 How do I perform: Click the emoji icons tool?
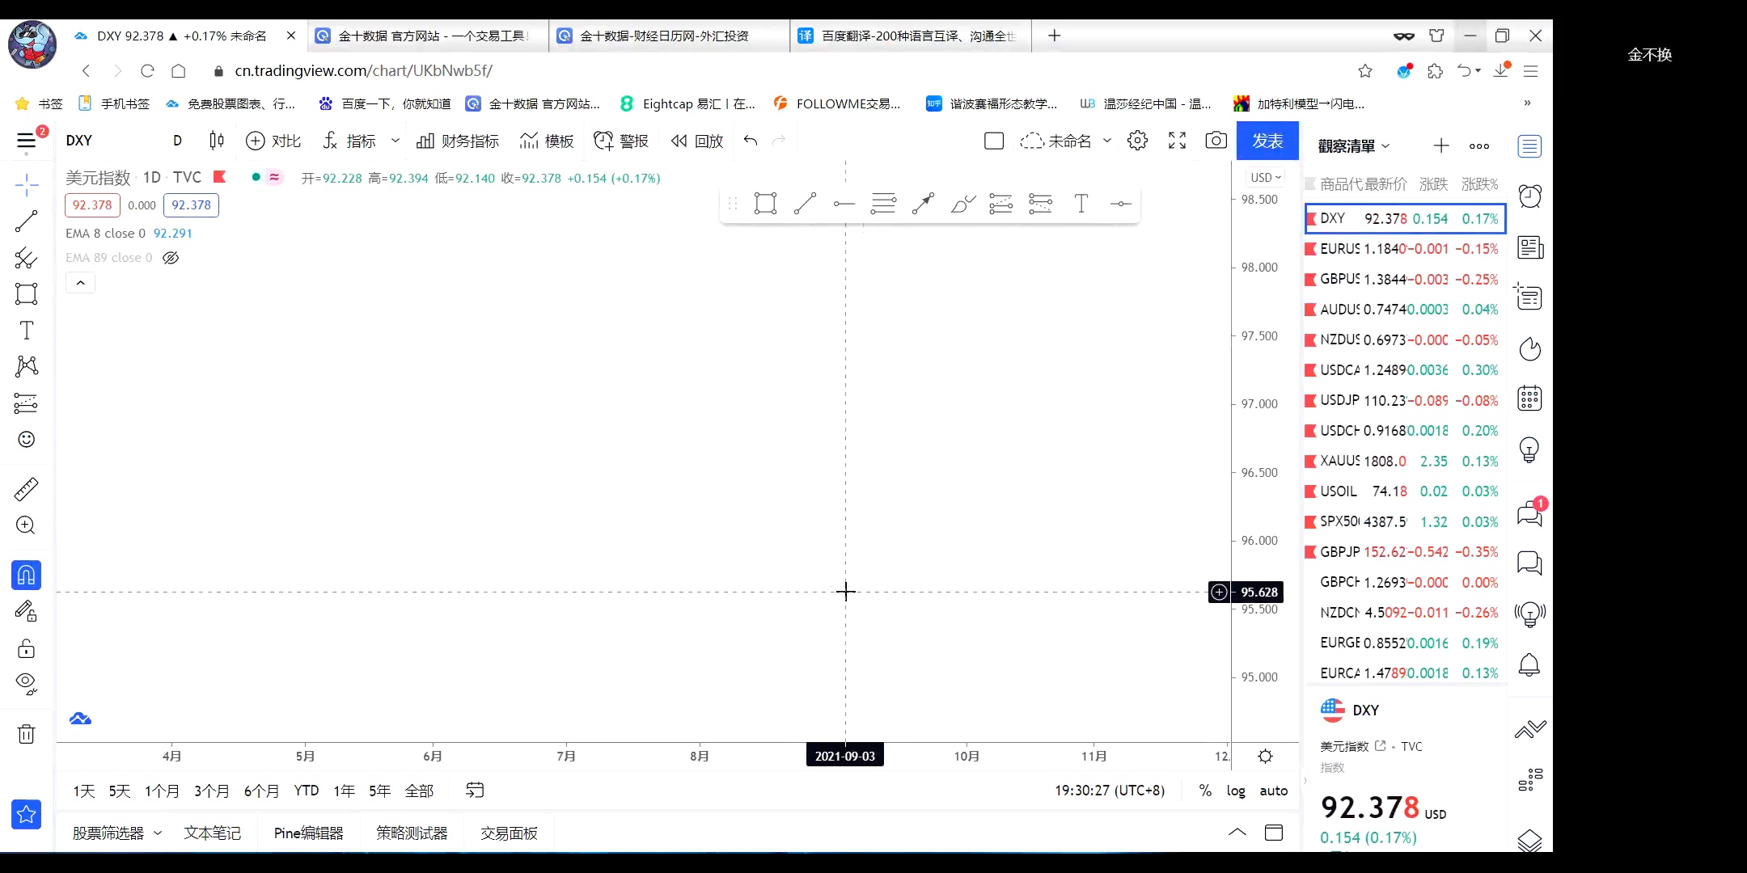click(26, 439)
